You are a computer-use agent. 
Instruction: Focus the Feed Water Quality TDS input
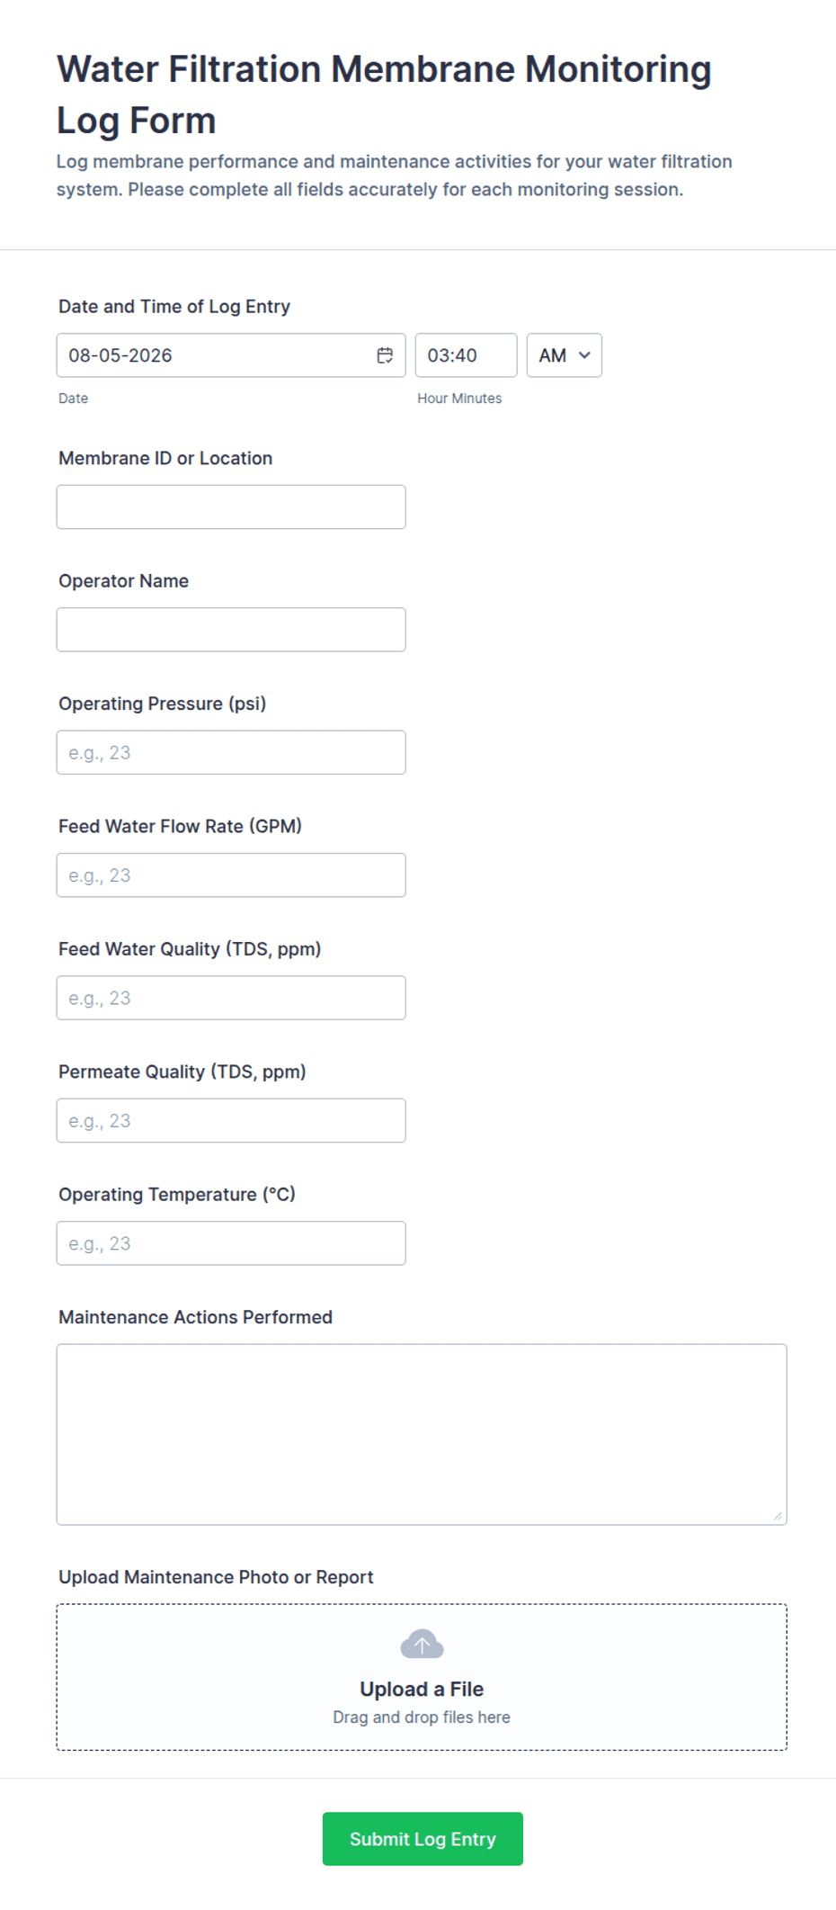point(231,998)
